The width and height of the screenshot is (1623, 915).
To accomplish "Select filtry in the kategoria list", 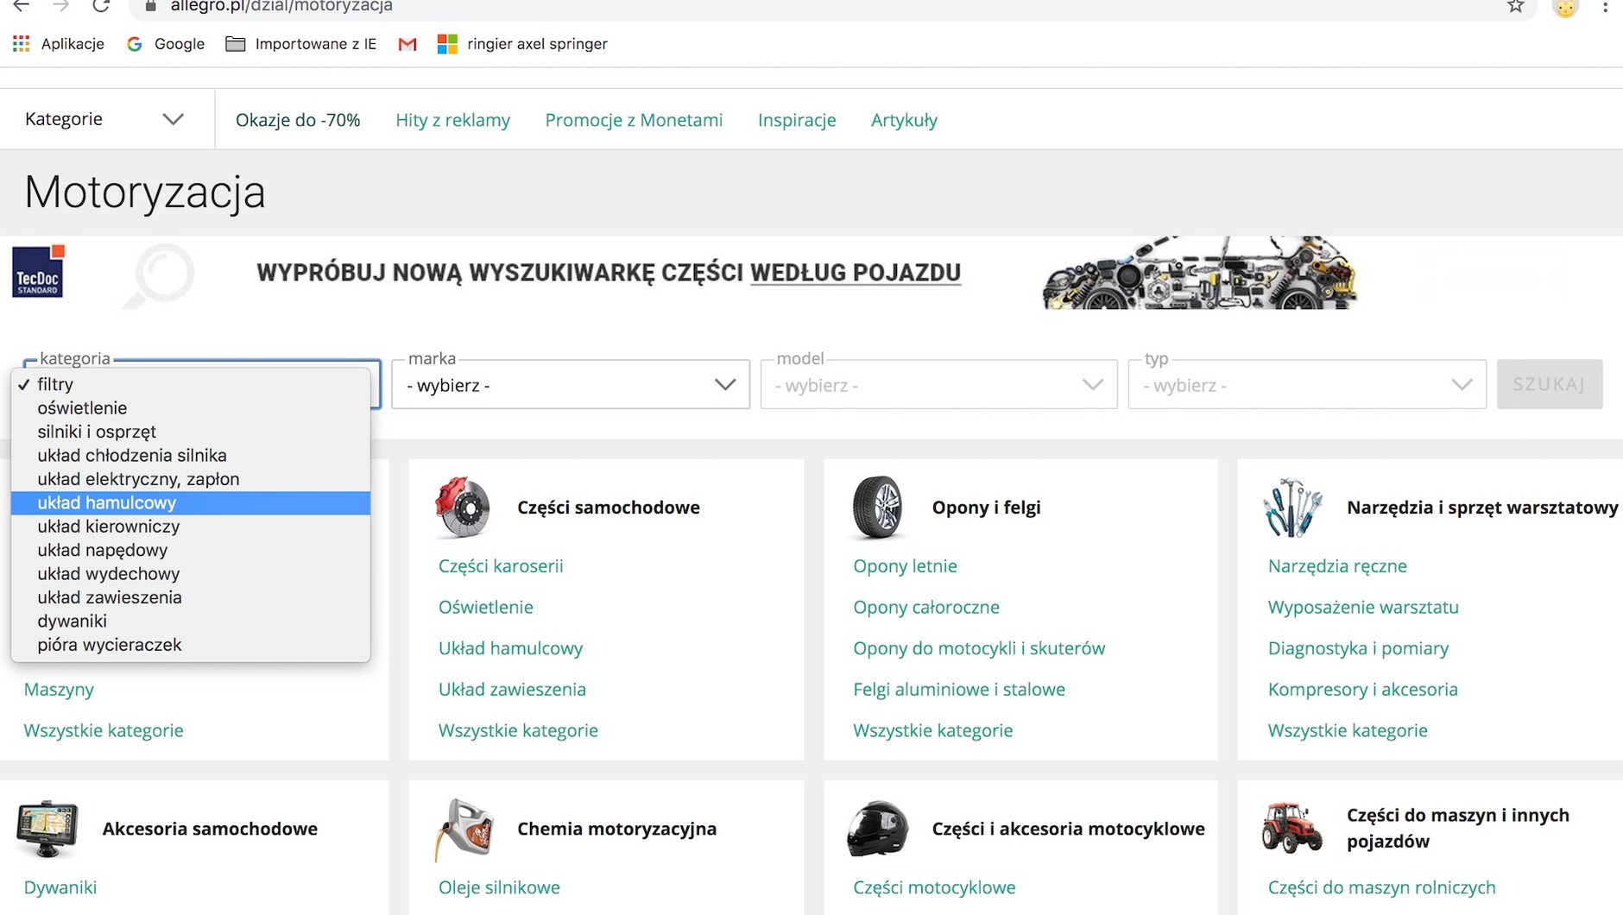I will 190,384.
